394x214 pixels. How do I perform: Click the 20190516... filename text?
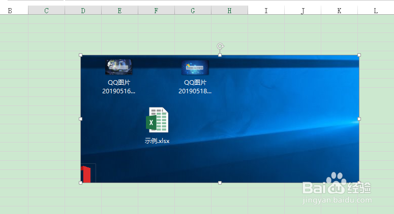(119, 91)
